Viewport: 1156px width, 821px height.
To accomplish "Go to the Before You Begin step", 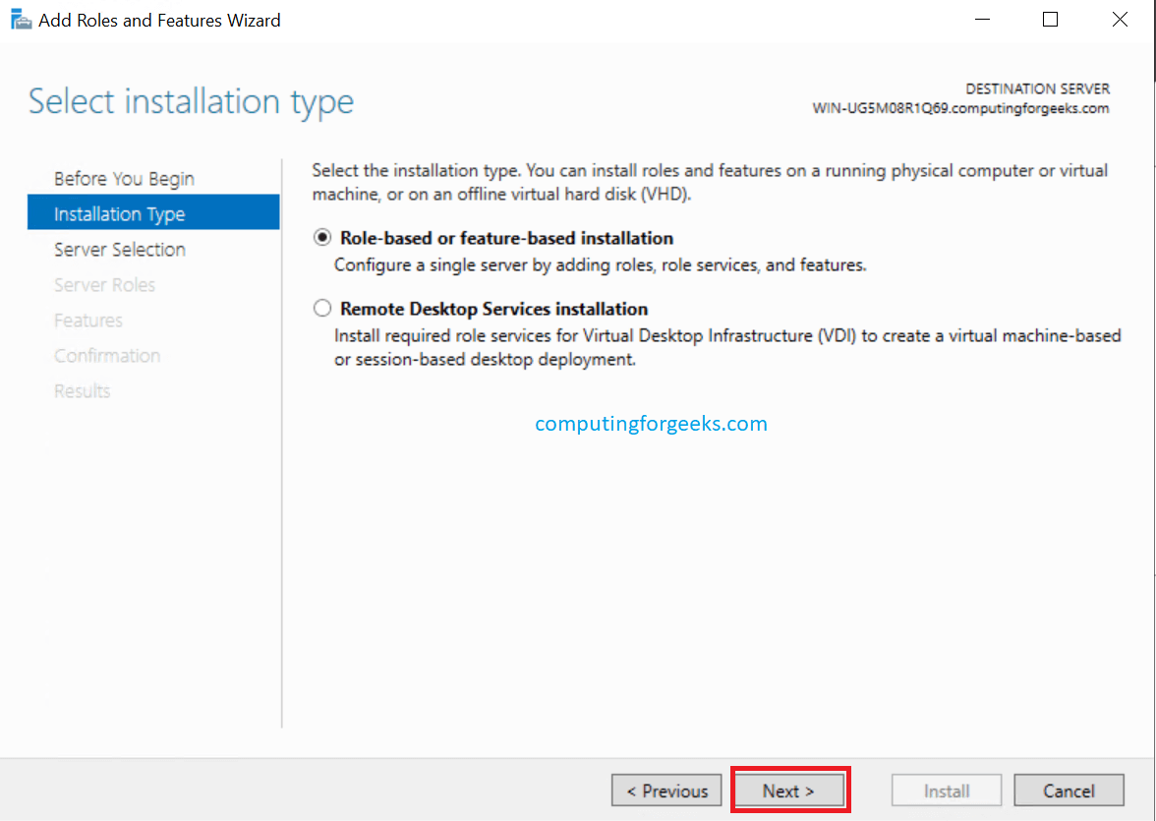I will [124, 179].
